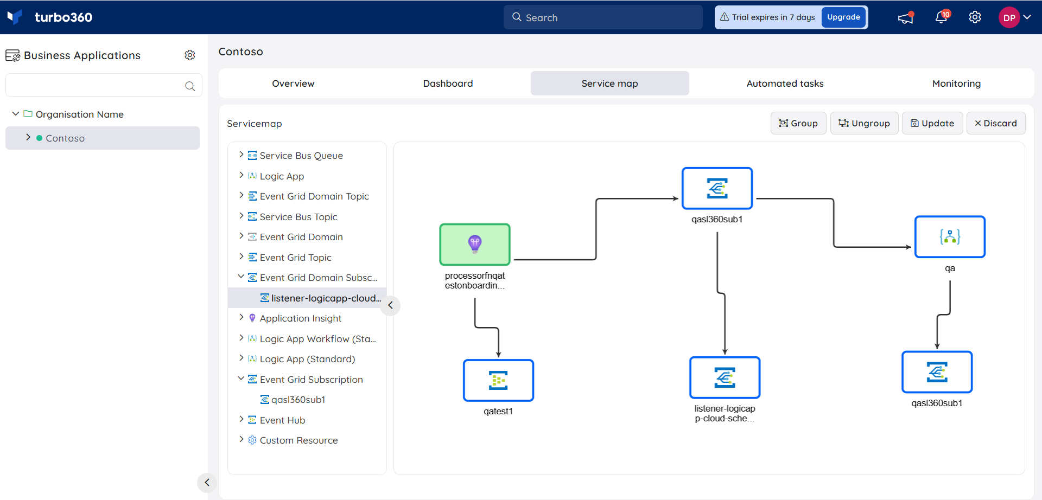The image size is (1042, 500).
Task: Click the Upgrade button
Action: tap(843, 17)
